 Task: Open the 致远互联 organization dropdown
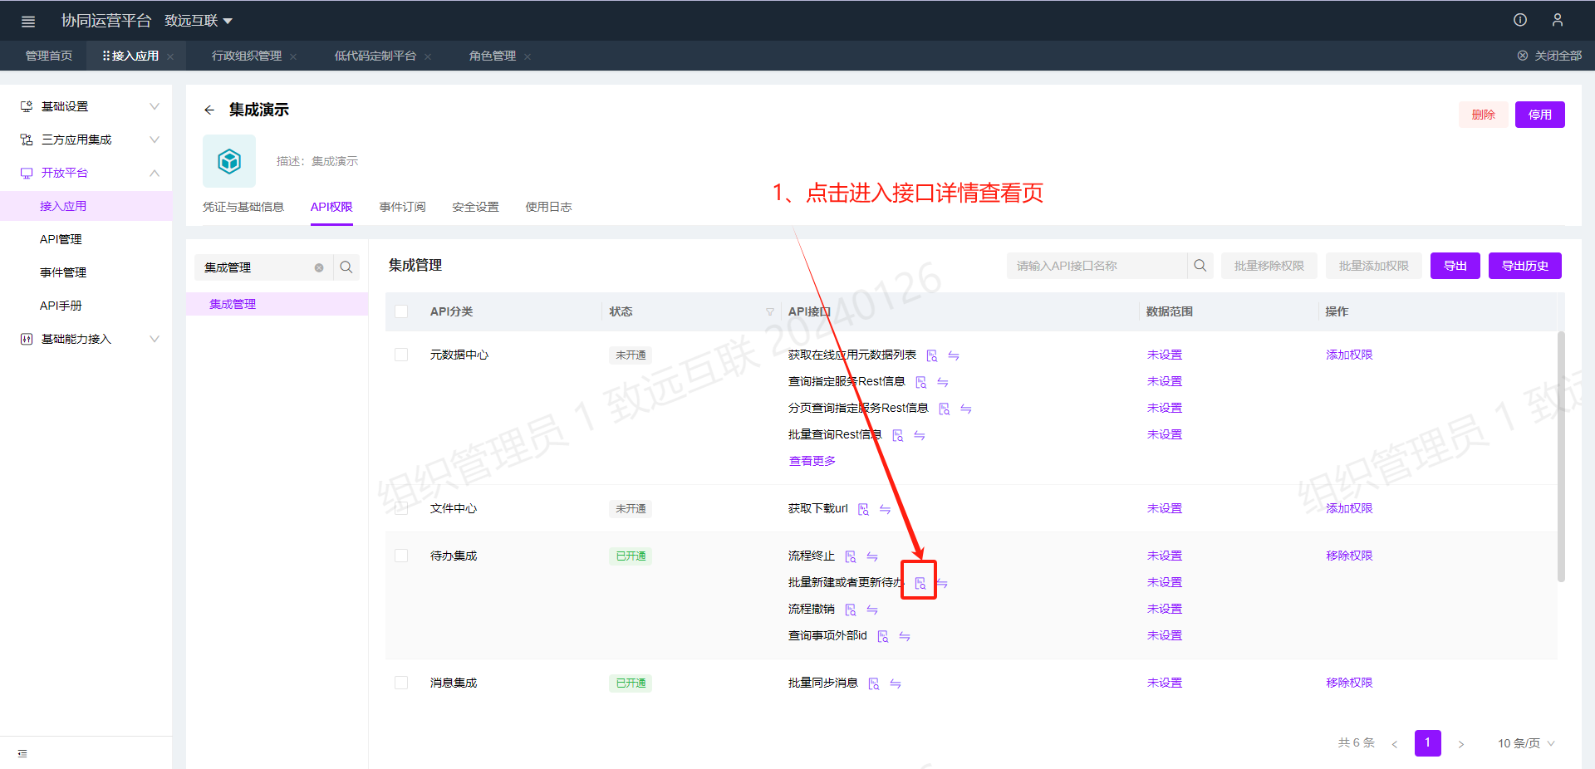[199, 21]
